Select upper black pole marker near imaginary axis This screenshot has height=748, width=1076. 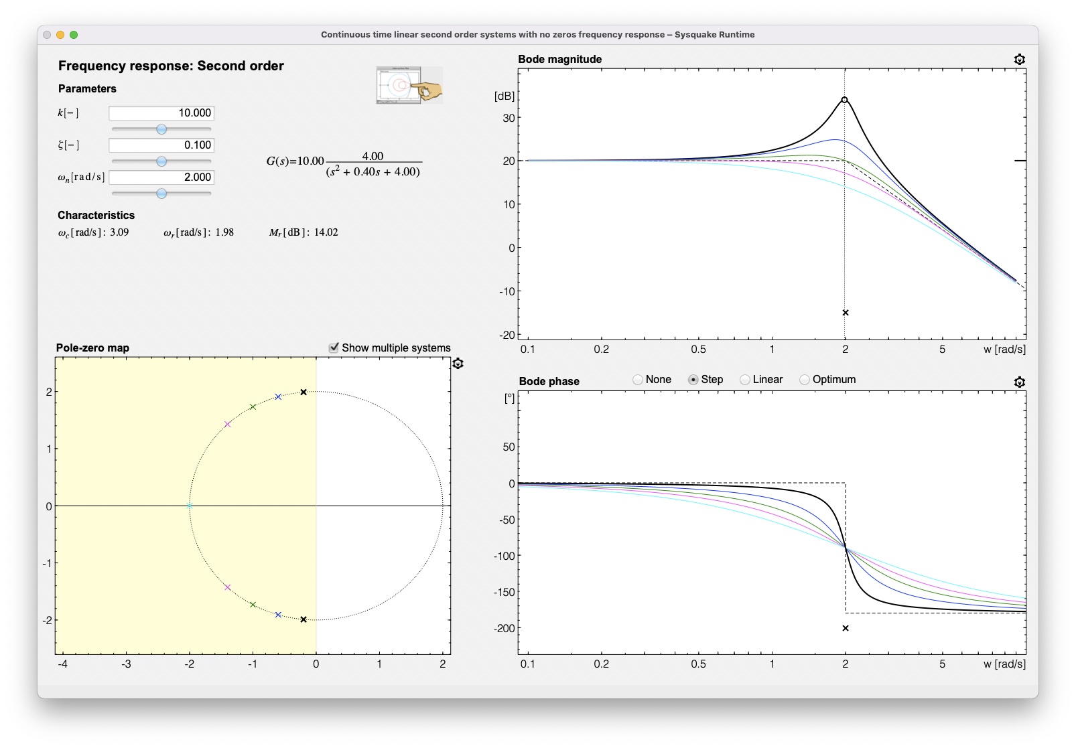pyautogui.click(x=304, y=392)
